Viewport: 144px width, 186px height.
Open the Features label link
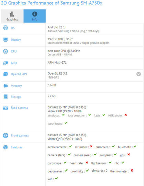pos(17,147)
